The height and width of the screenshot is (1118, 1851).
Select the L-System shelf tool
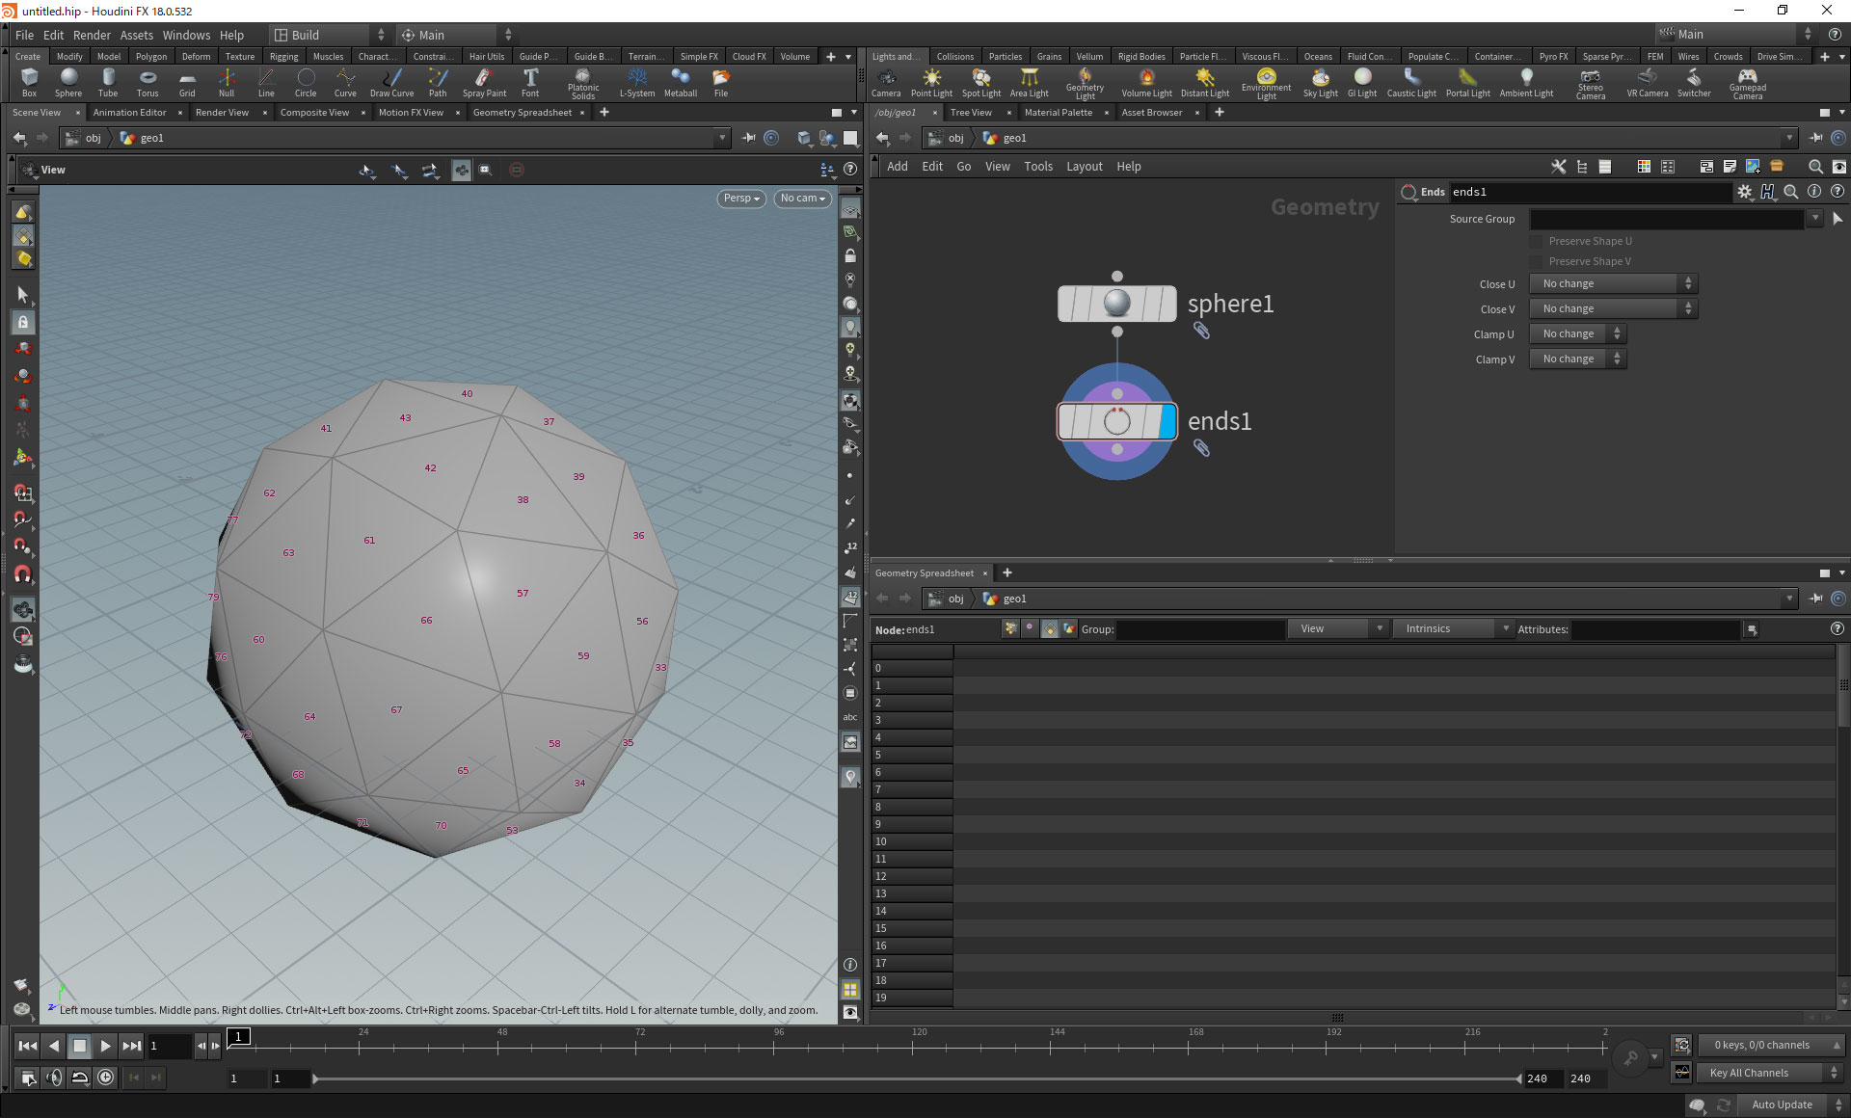(x=637, y=83)
